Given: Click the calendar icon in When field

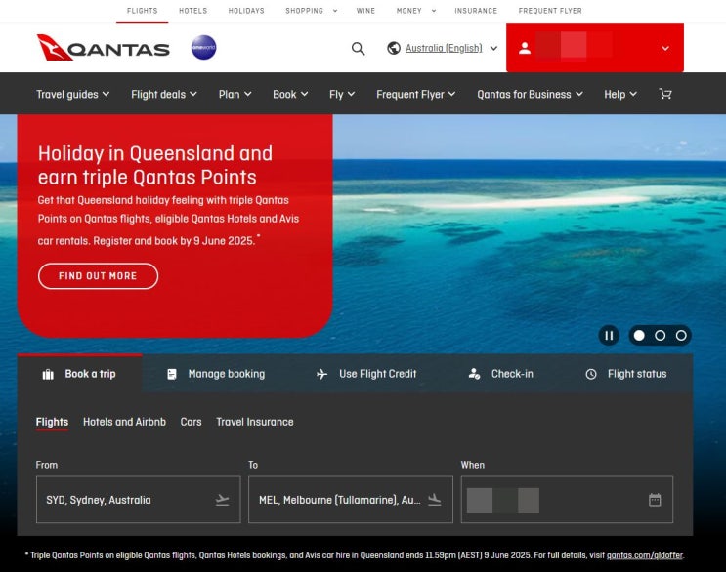Looking at the screenshot, I should tap(655, 500).
